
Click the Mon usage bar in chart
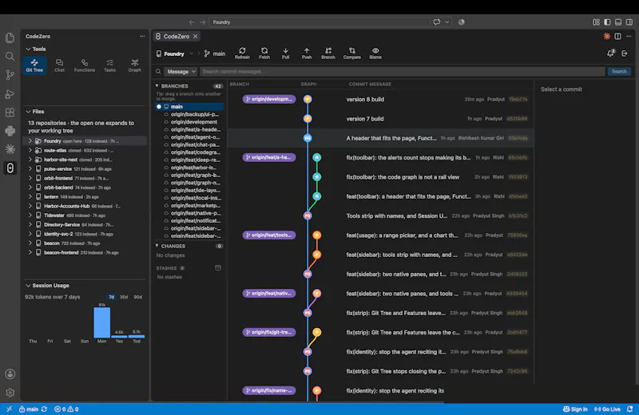[x=102, y=322]
